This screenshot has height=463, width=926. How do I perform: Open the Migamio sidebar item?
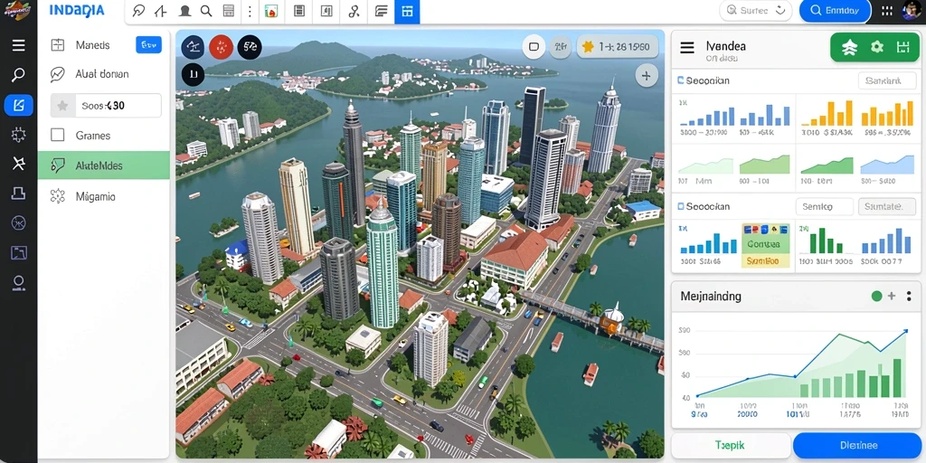[104, 196]
